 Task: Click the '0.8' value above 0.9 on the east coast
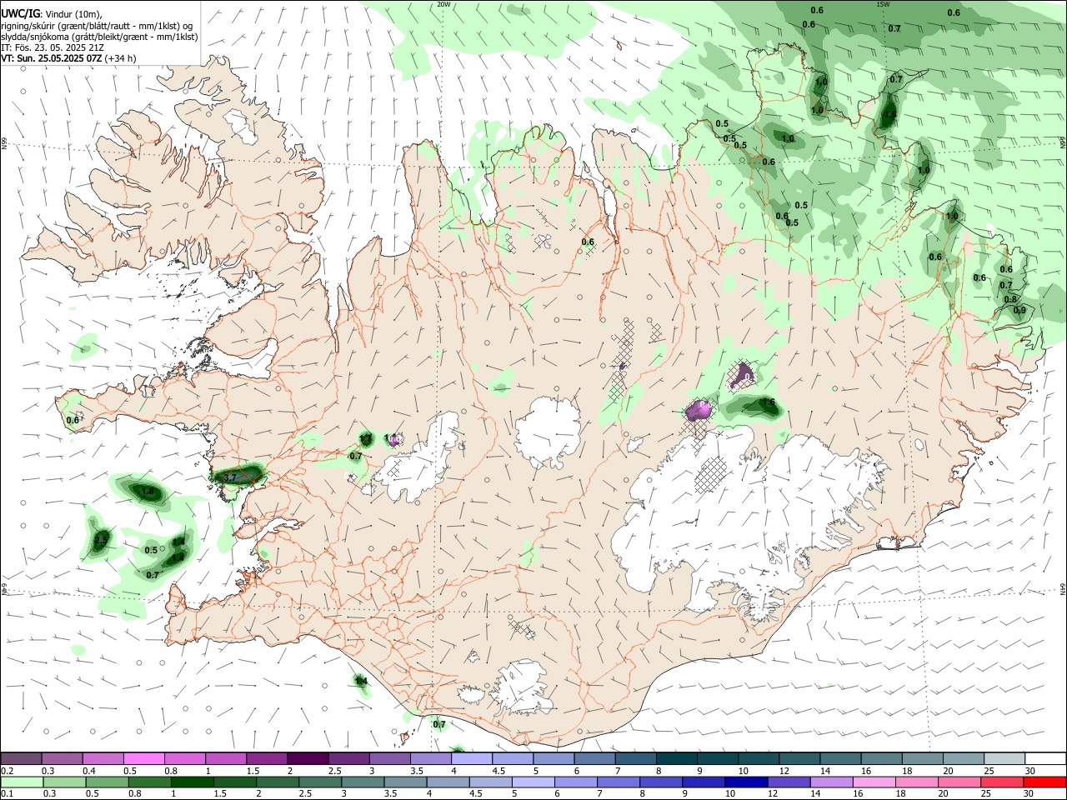pos(1010,299)
